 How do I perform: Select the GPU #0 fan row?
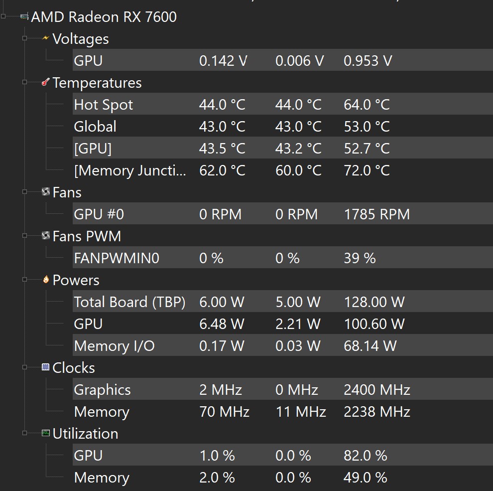click(99, 214)
